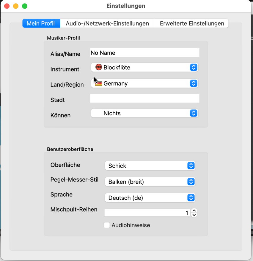Click the Alias/Name text field
253x261 pixels.
[x=145, y=53]
